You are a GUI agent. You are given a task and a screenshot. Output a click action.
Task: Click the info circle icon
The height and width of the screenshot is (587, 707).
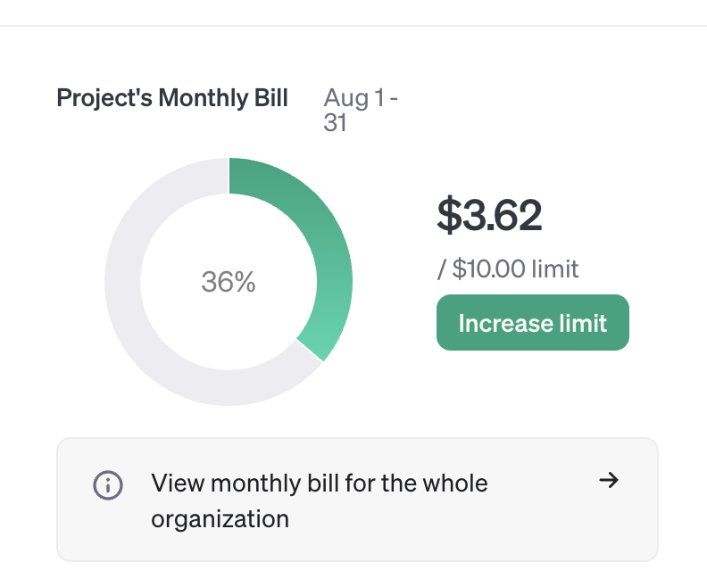pyautogui.click(x=107, y=485)
